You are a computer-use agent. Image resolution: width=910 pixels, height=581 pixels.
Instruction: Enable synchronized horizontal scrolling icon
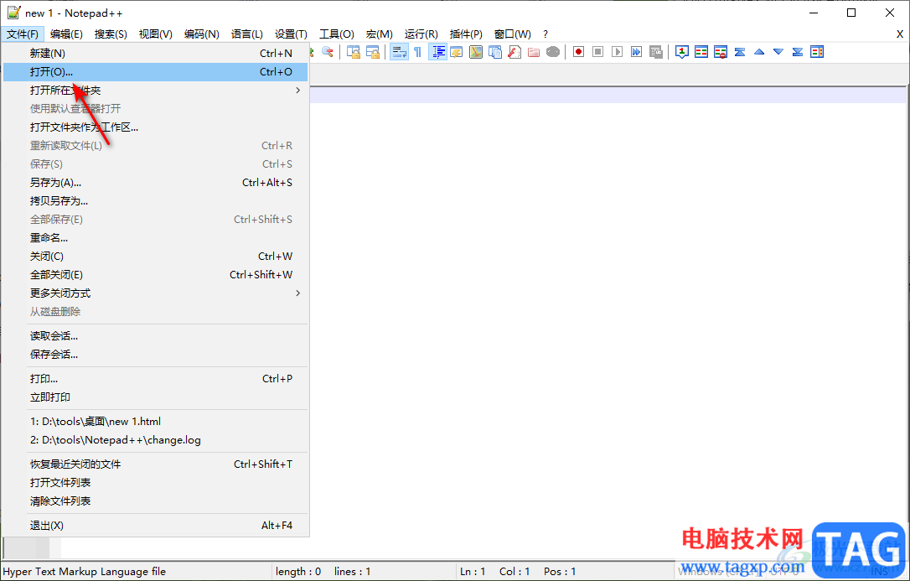point(373,52)
